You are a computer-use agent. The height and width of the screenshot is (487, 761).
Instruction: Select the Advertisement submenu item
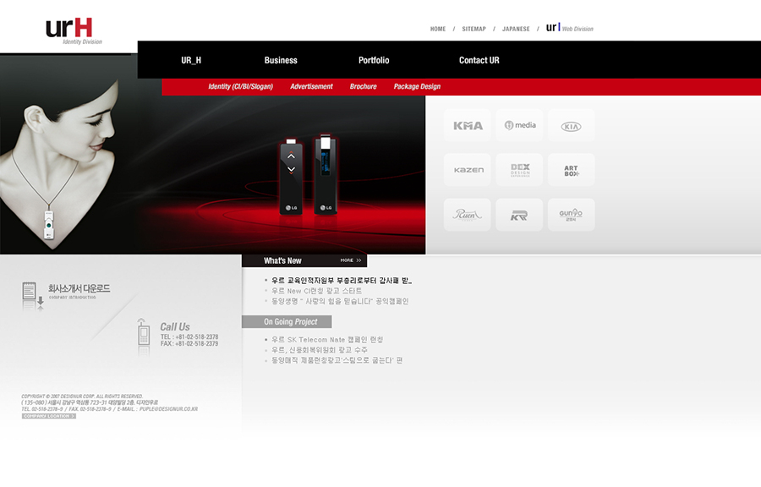[x=311, y=86]
